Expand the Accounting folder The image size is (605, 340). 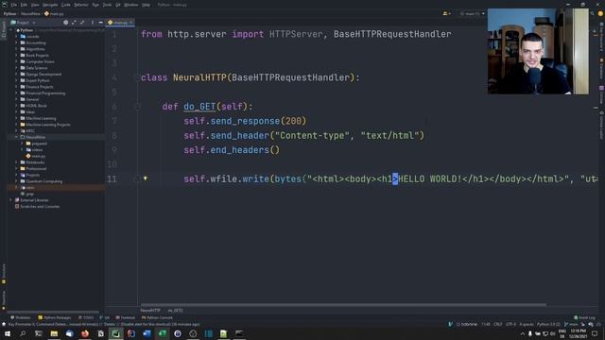coord(16,42)
